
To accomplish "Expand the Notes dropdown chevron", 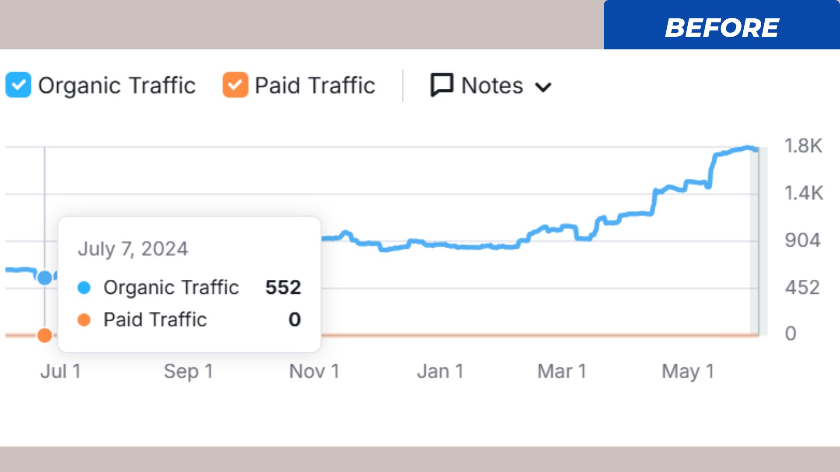I will [x=543, y=87].
